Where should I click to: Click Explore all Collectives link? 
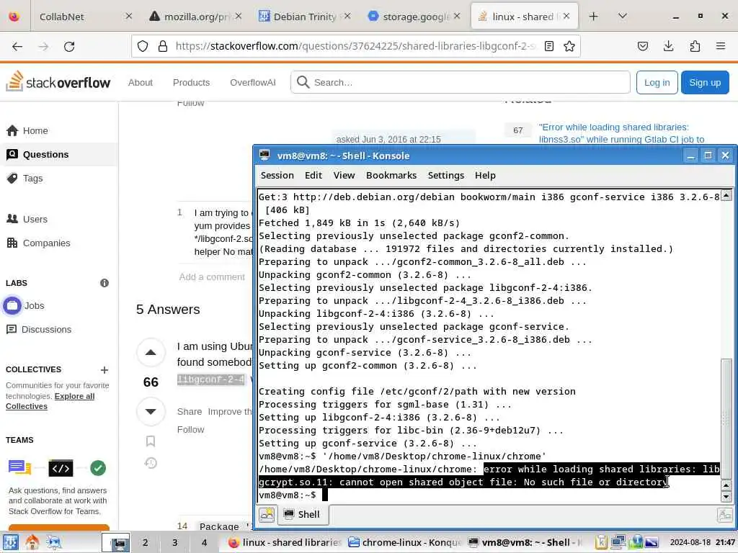tap(50, 401)
